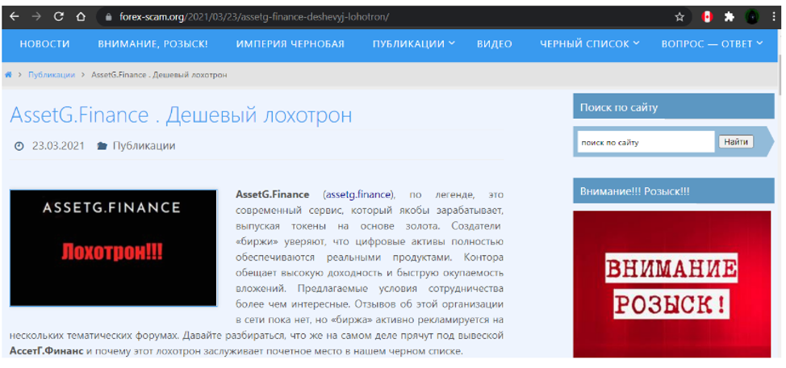Screen dimensions: 786x368
Task: Open the assetg.finance hyperlink in the article
Action: (358, 194)
